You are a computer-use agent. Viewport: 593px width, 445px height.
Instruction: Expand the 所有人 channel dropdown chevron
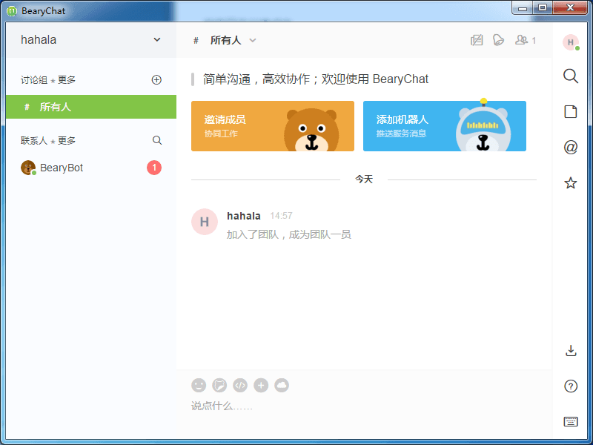253,41
